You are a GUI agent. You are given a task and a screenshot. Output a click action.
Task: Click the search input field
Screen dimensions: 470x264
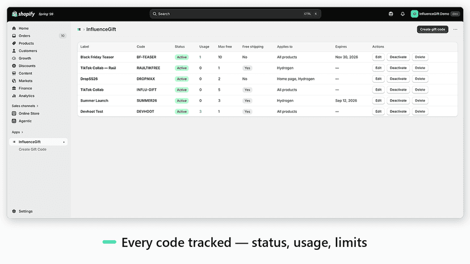[x=236, y=14]
